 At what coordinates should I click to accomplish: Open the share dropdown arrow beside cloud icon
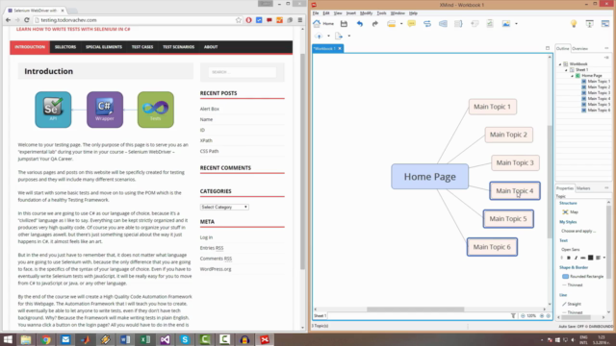tap(328, 37)
